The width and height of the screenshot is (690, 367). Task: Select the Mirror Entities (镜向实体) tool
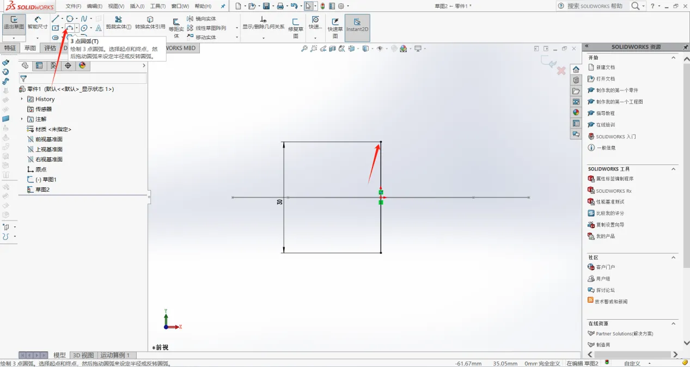(x=202, y=19)
